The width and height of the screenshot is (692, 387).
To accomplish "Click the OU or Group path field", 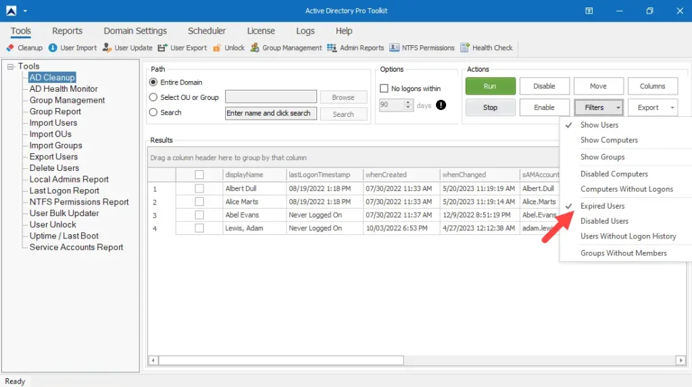I will [x=270, y=97].
